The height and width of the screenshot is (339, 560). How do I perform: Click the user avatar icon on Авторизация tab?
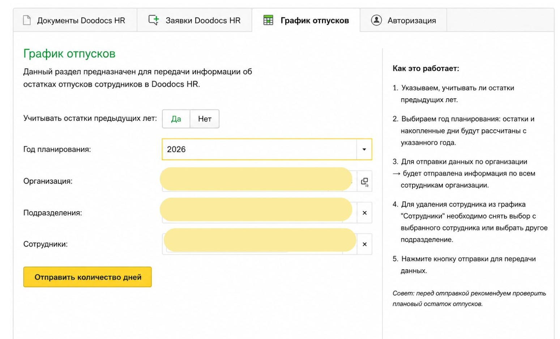(376, 20)
